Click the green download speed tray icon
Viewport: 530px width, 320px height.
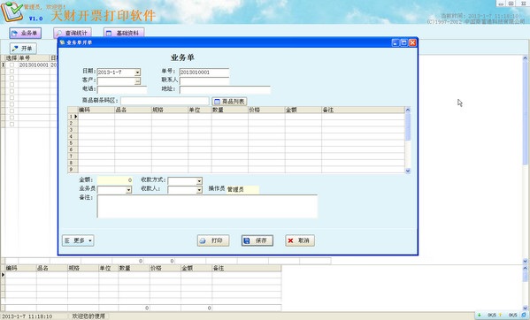(x=480, y=315)
